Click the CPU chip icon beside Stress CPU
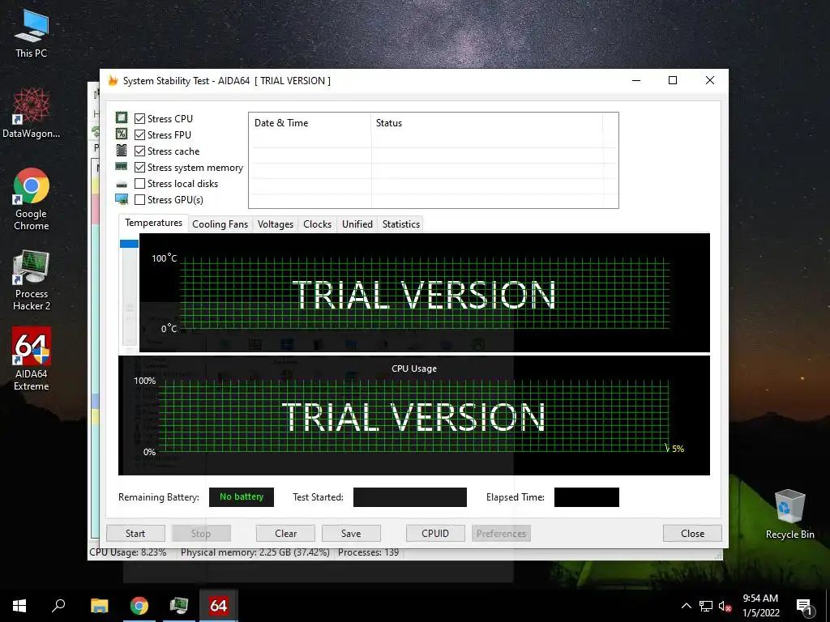This screenshot has height=622, width=830. 122,118
